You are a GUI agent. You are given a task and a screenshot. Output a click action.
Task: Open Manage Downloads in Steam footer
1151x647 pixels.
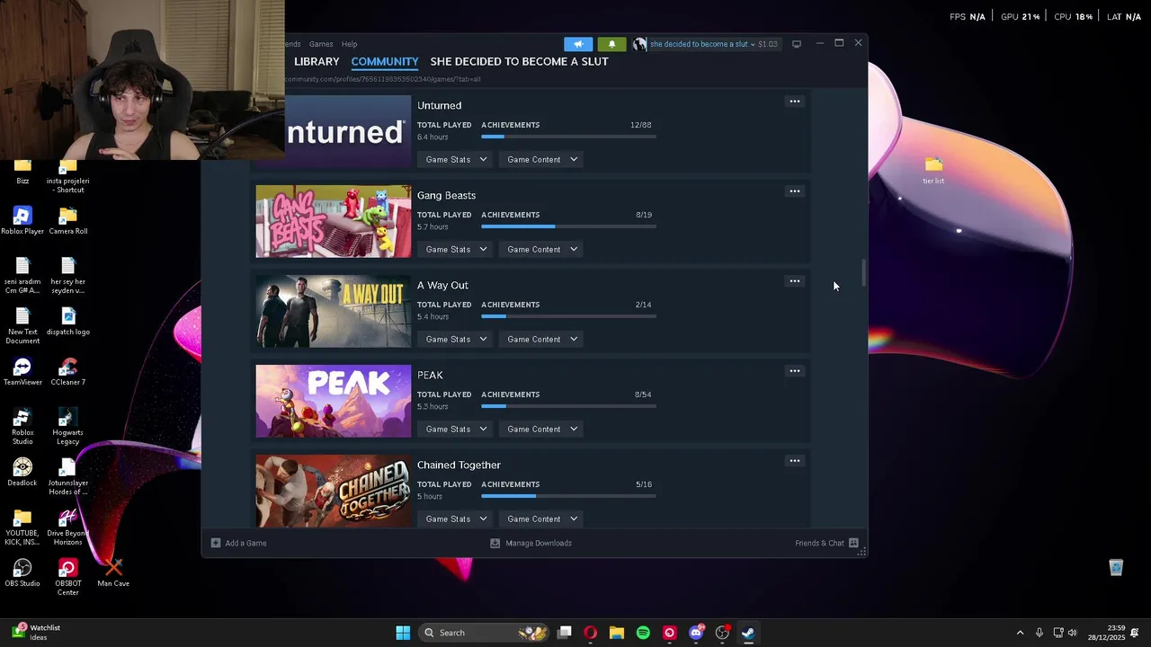(531, 543)
